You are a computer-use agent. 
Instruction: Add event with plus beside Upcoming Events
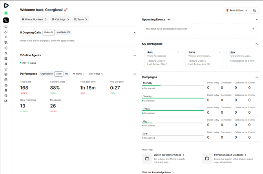pyautogui.click(x=169, y=20)
